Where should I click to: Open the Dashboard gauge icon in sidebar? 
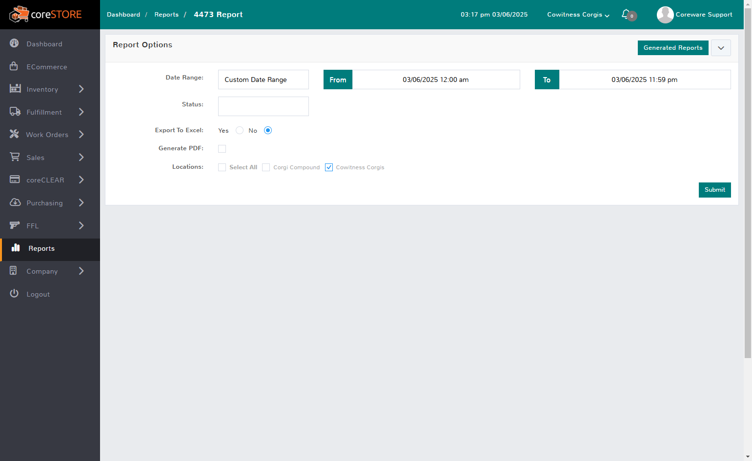click(x=14, y=43)
